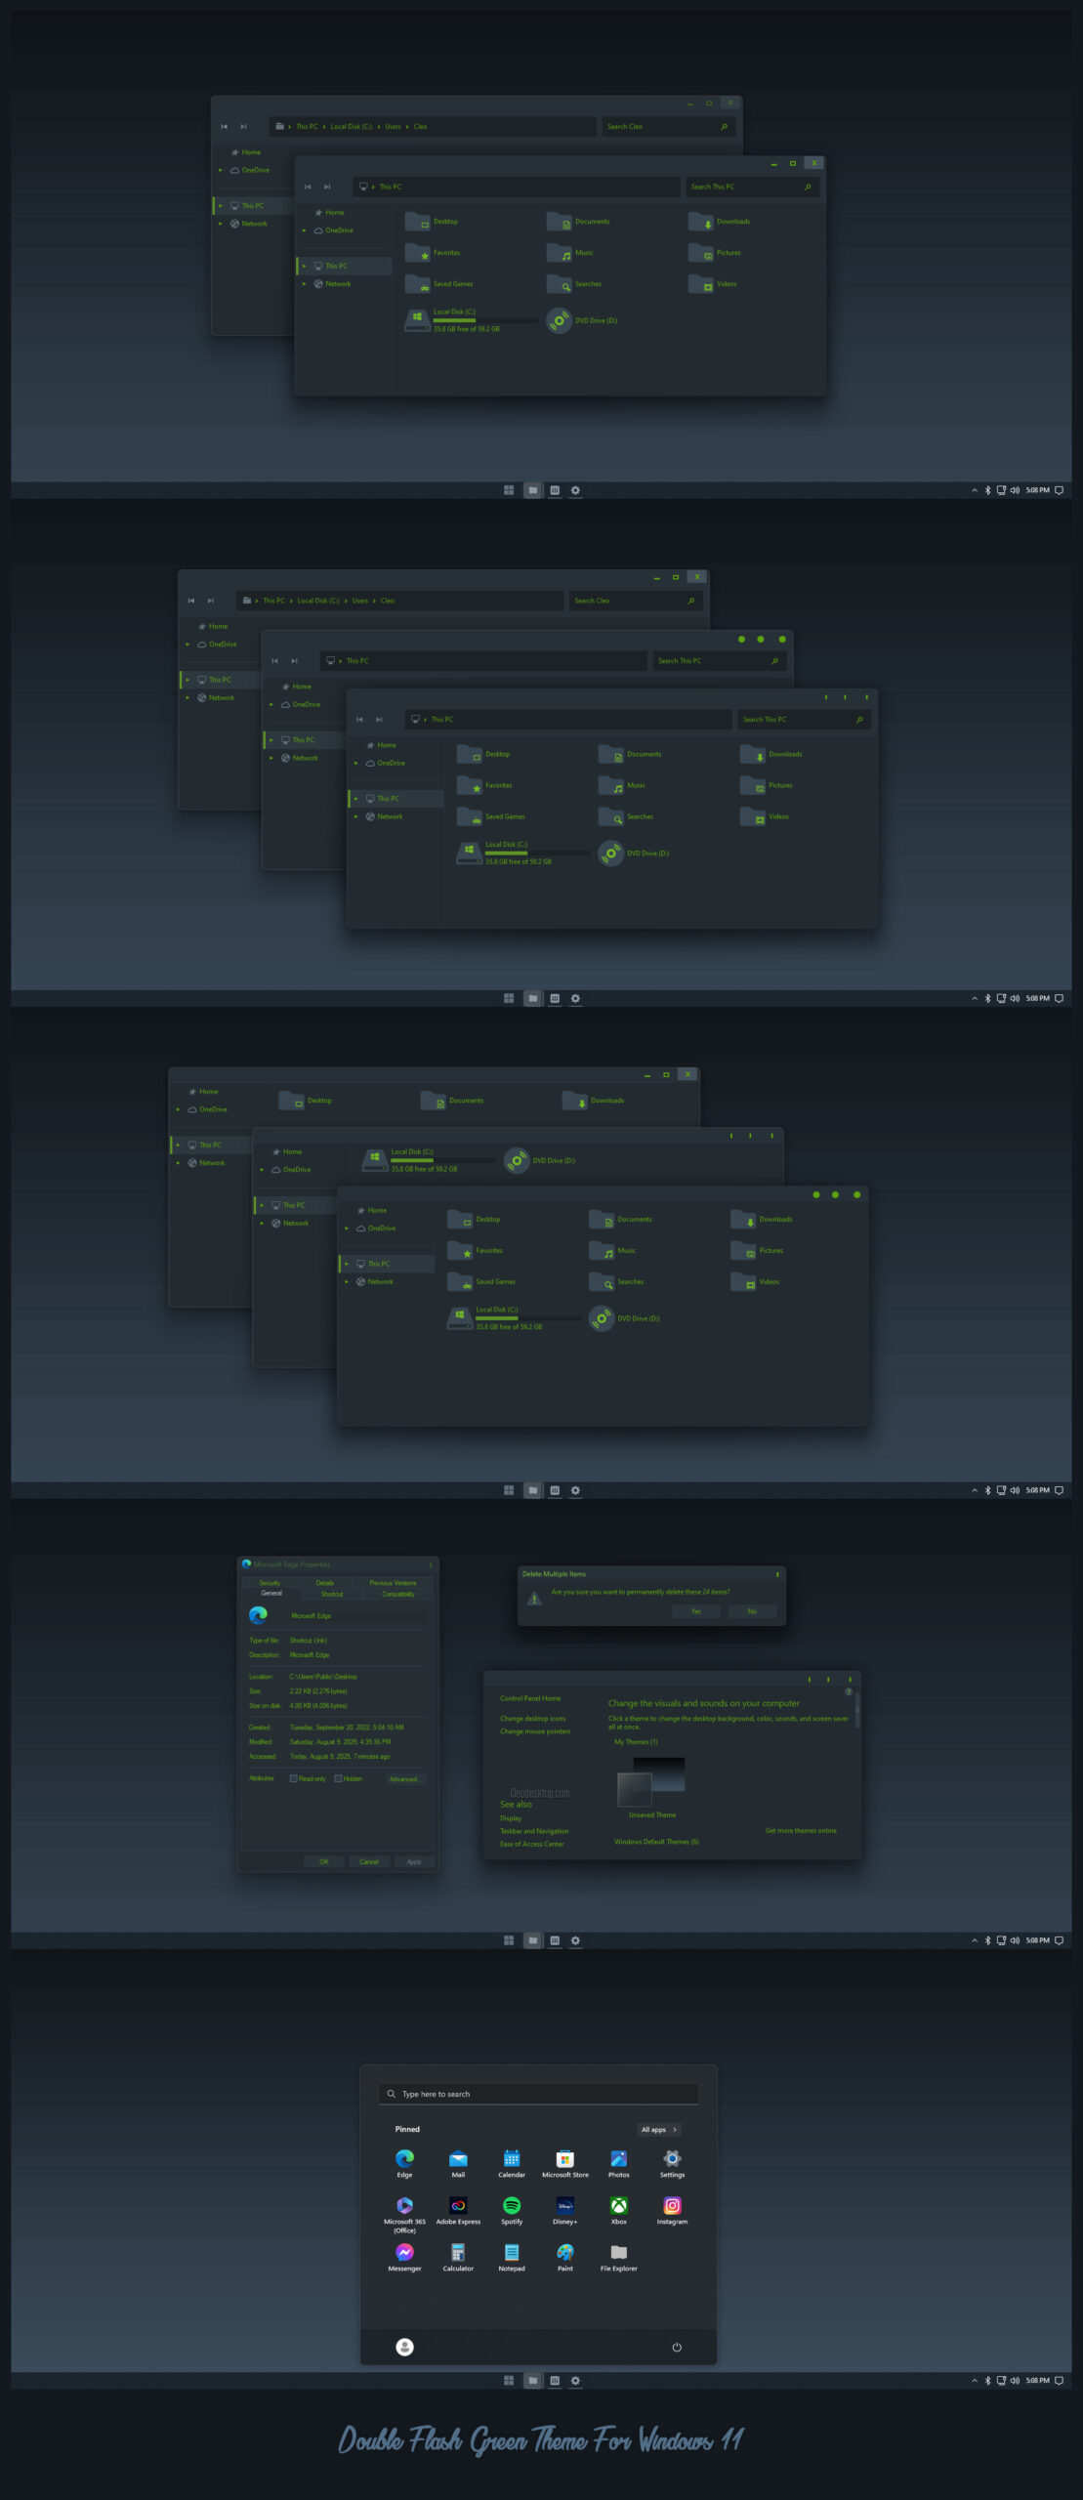Open Spotify from the pinned apps
1083x2500 pixels.
(512, 2206)
